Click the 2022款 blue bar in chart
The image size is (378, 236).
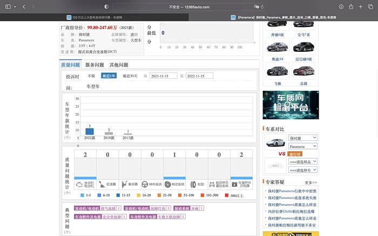90,131
